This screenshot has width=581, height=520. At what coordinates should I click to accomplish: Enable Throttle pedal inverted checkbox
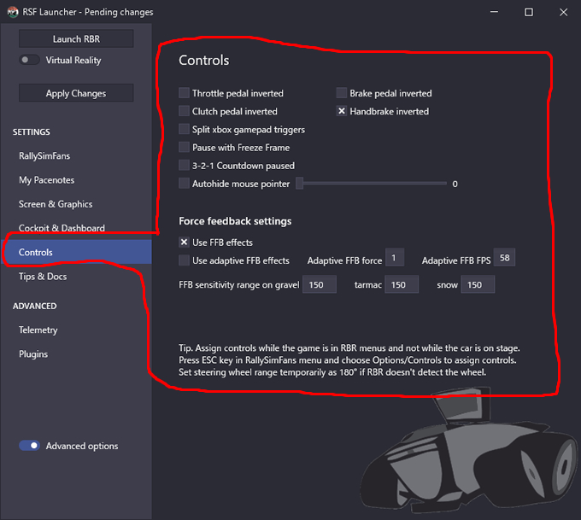tap(184, 93)
